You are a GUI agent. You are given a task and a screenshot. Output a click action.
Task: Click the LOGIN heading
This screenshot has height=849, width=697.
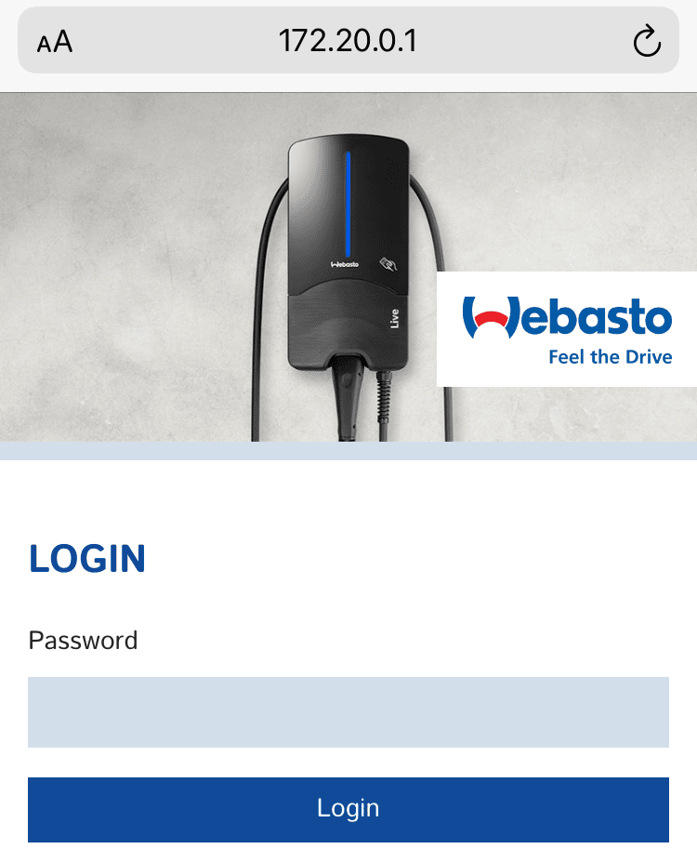tap(87, 558)
